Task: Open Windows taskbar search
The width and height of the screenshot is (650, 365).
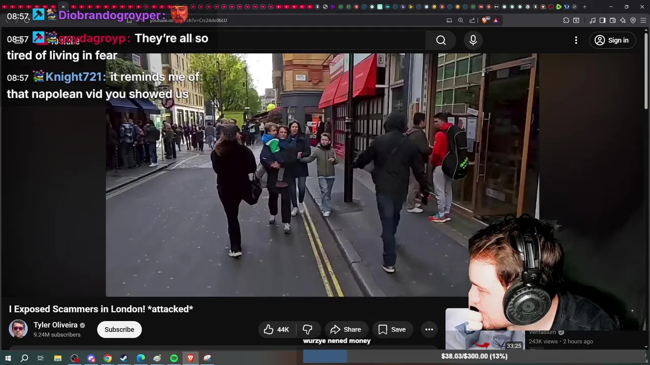Action: tap(24, 358)
